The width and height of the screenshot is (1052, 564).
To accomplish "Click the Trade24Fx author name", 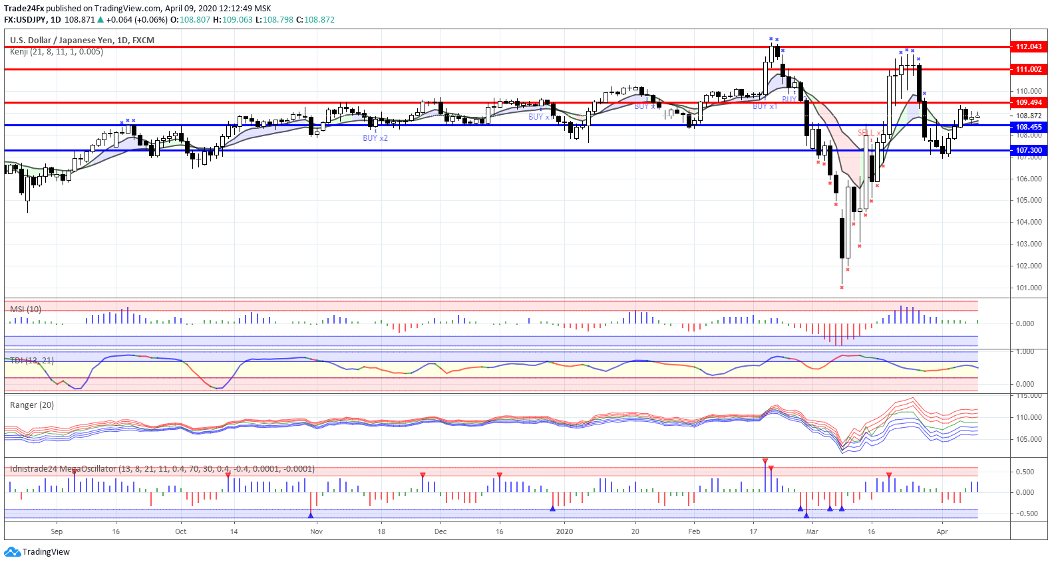I will point(24,9).
